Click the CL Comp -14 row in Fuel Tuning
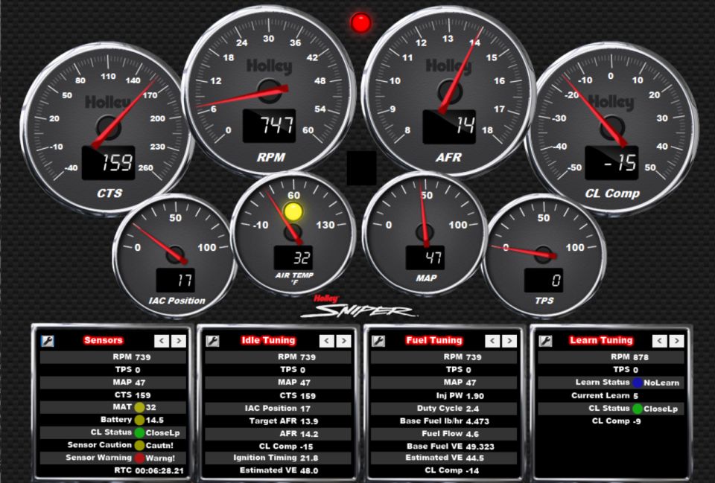The image size is (715, 483). [444, 470]
